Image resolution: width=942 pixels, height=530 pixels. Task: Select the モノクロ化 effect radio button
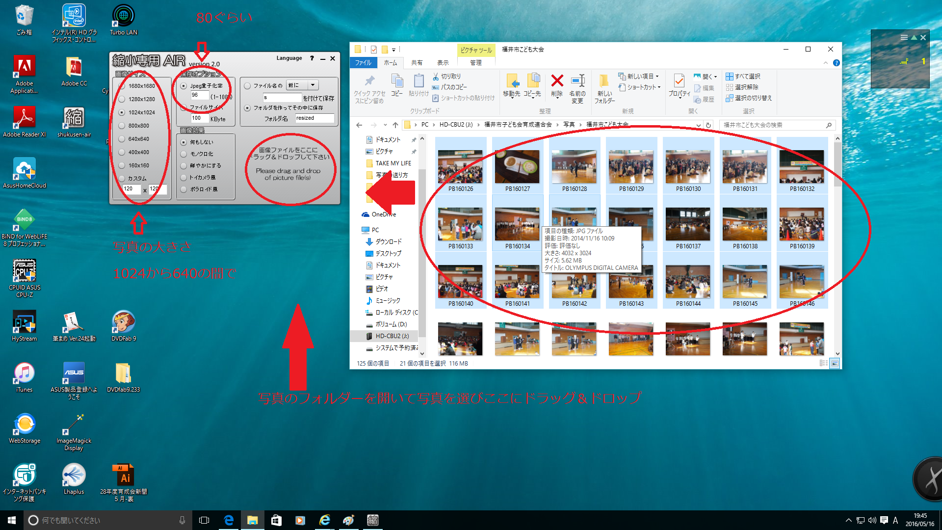pos(183,154)
